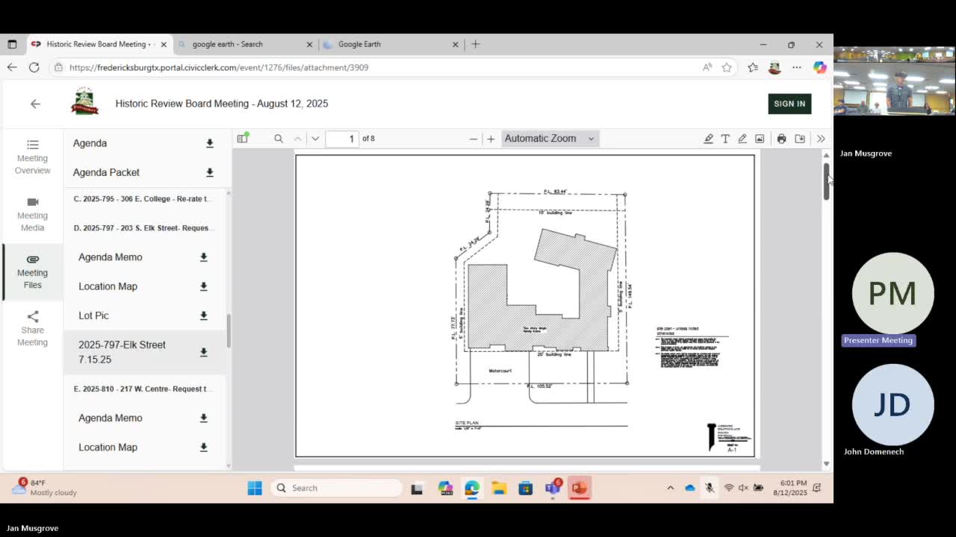Zoom in with the plus button
The height and width of the screenshot is (537, 956).
pos(491,139)
